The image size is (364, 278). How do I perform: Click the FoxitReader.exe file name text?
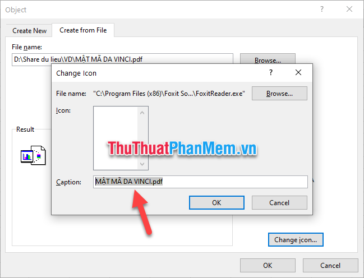click(x=169, y=94)
